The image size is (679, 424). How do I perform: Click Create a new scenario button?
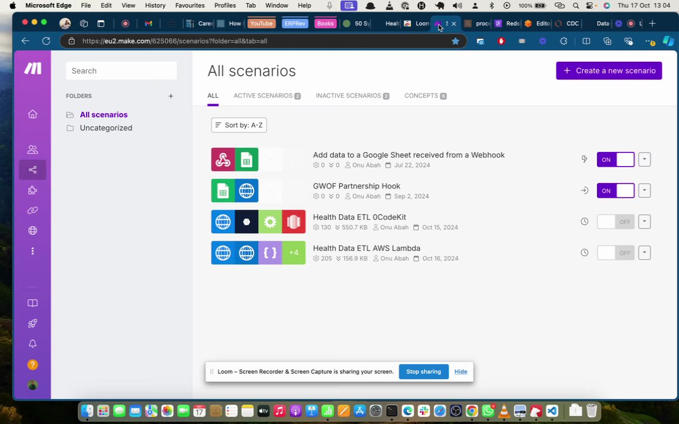609,71
